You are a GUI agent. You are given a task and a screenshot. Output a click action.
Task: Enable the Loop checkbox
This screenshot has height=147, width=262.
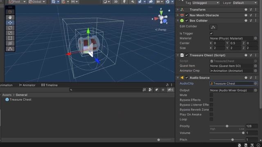[x=211, y=119]
